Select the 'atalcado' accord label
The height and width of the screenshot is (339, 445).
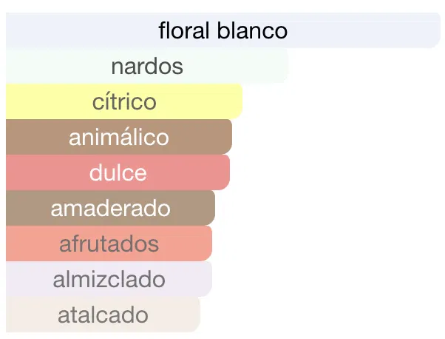click(103, 315)
